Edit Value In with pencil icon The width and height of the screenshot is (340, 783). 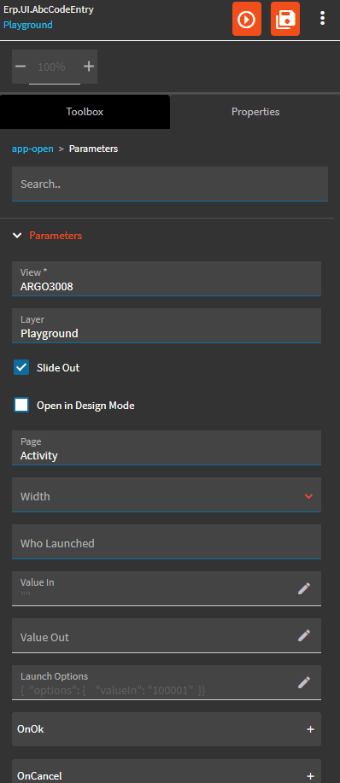(304, 588)
